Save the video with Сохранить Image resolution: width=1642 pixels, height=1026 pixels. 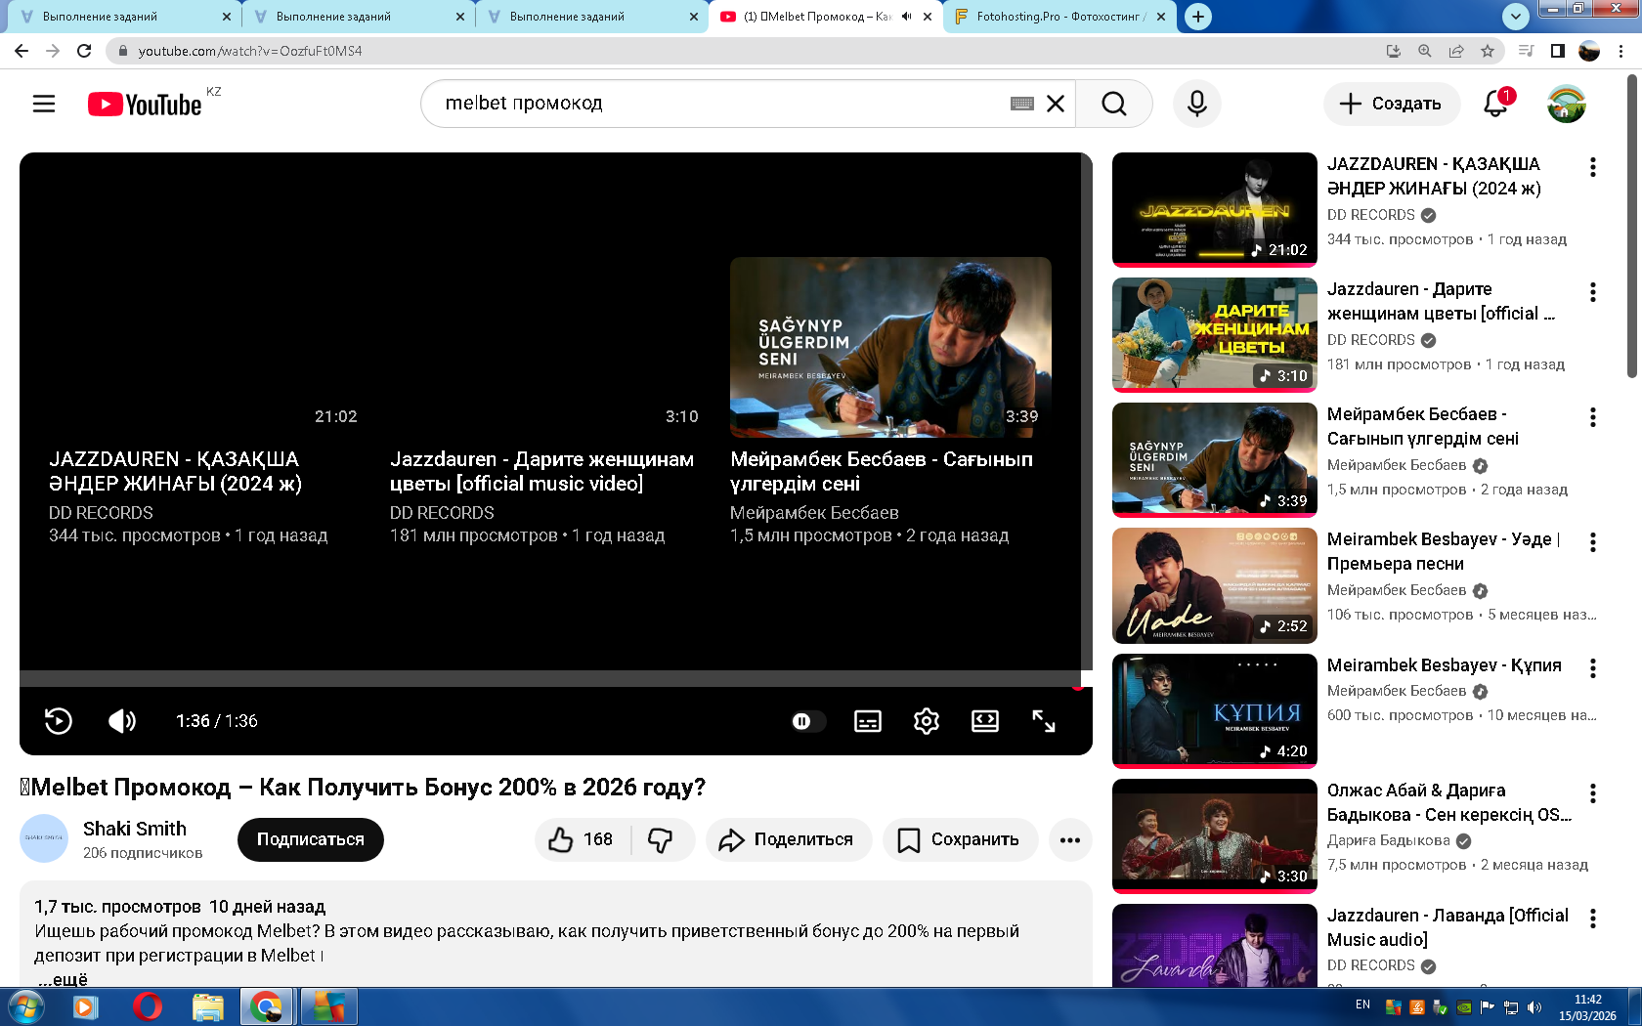[960, 839]
